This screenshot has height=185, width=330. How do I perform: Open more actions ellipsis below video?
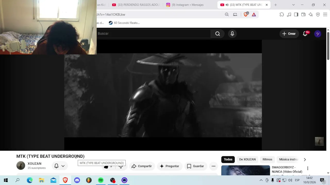click(213, 166)
